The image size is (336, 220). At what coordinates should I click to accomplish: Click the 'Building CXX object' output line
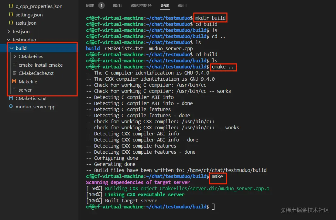(178, 188)
